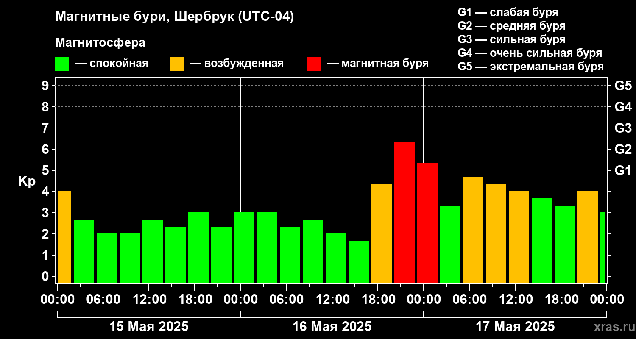Image resolution: width=636 pixels, height=339 pixels.
Task: Click the '16 Мая 2025' date label
Action: pos(332,327)
